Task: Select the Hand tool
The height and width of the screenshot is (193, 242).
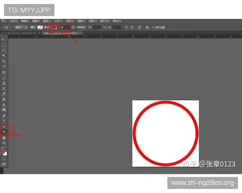Action: pyautogui.click(x=4, y=138)
